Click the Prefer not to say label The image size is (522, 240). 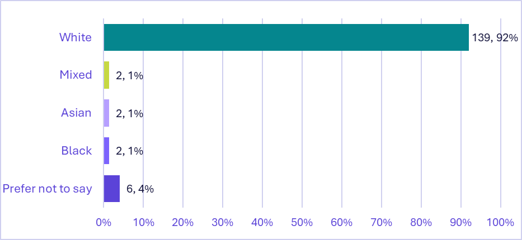47,189
